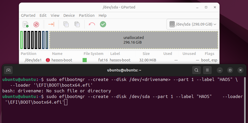Open the Device menu
Viewport: 248px width, 123px height.
click(69, 15)
